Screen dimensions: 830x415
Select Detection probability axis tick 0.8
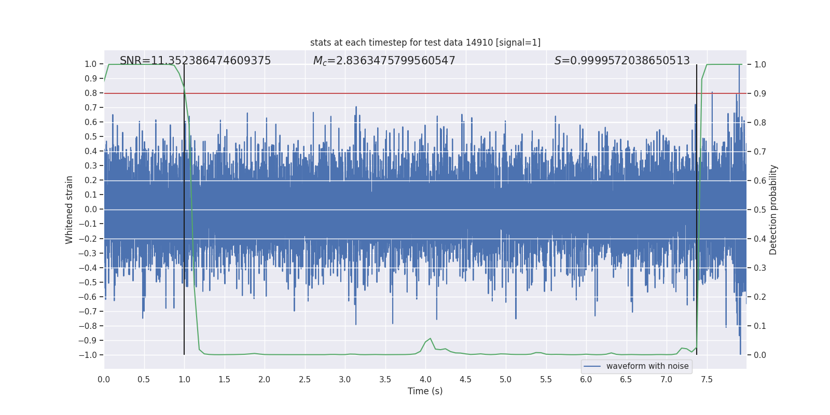click(x=760, y=122)
